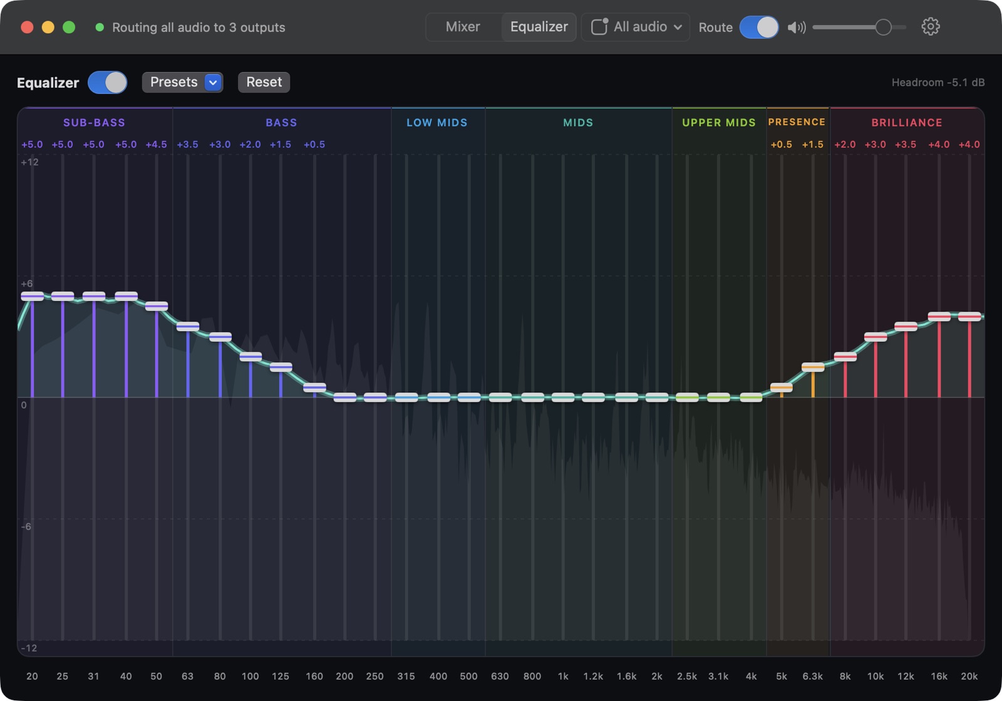Disable the Route toggle switch
1002x701 pixels.
tap(759, 28)
